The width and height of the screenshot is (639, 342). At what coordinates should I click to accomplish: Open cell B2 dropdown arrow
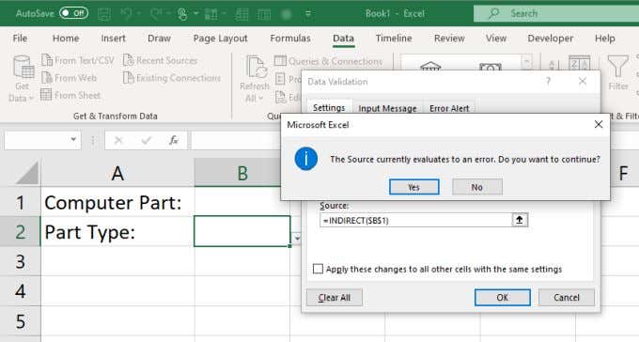pyautogui.click(x=297, y=238)
